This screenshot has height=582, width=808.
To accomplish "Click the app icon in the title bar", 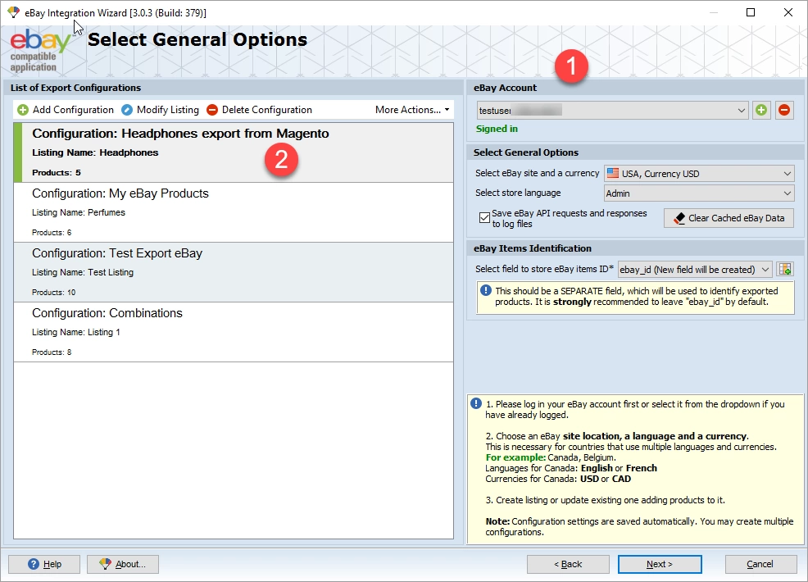I will (x=13, y=12).
